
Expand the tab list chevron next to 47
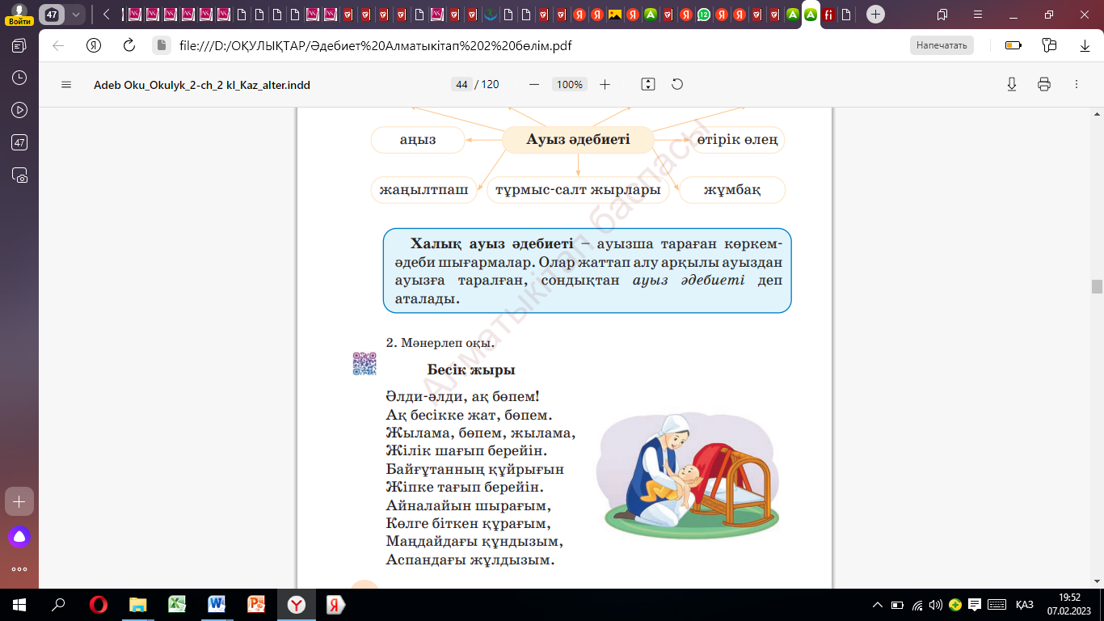click(76, 15)
